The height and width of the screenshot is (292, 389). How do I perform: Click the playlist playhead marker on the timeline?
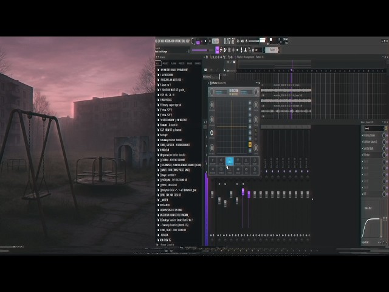[x=292, y=71]
